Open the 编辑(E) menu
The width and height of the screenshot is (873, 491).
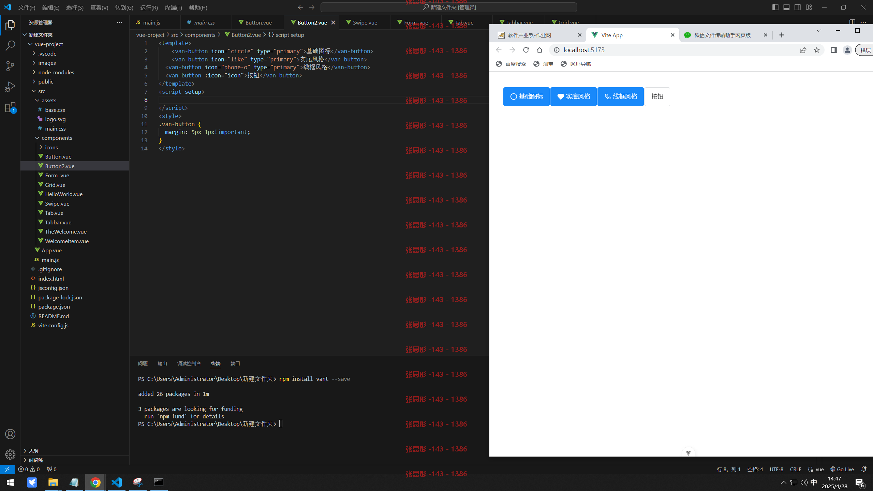51,8
